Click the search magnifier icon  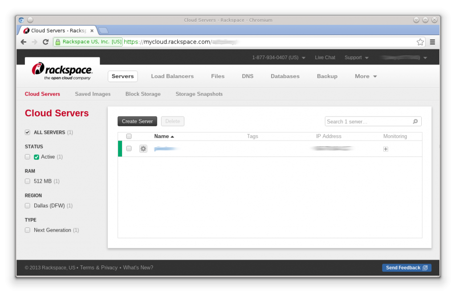click(415, 121)
